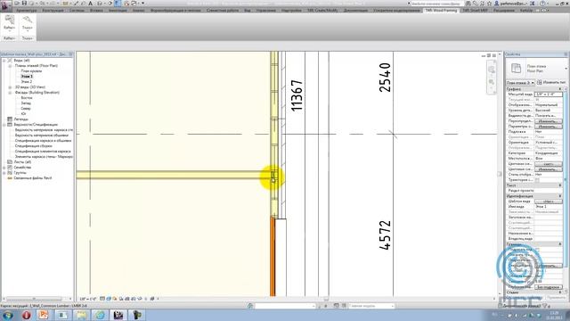The height and width of the screenshot is (321, 570).
Task: Open the Архитектура ribbon tab
Action: [26, 10]
